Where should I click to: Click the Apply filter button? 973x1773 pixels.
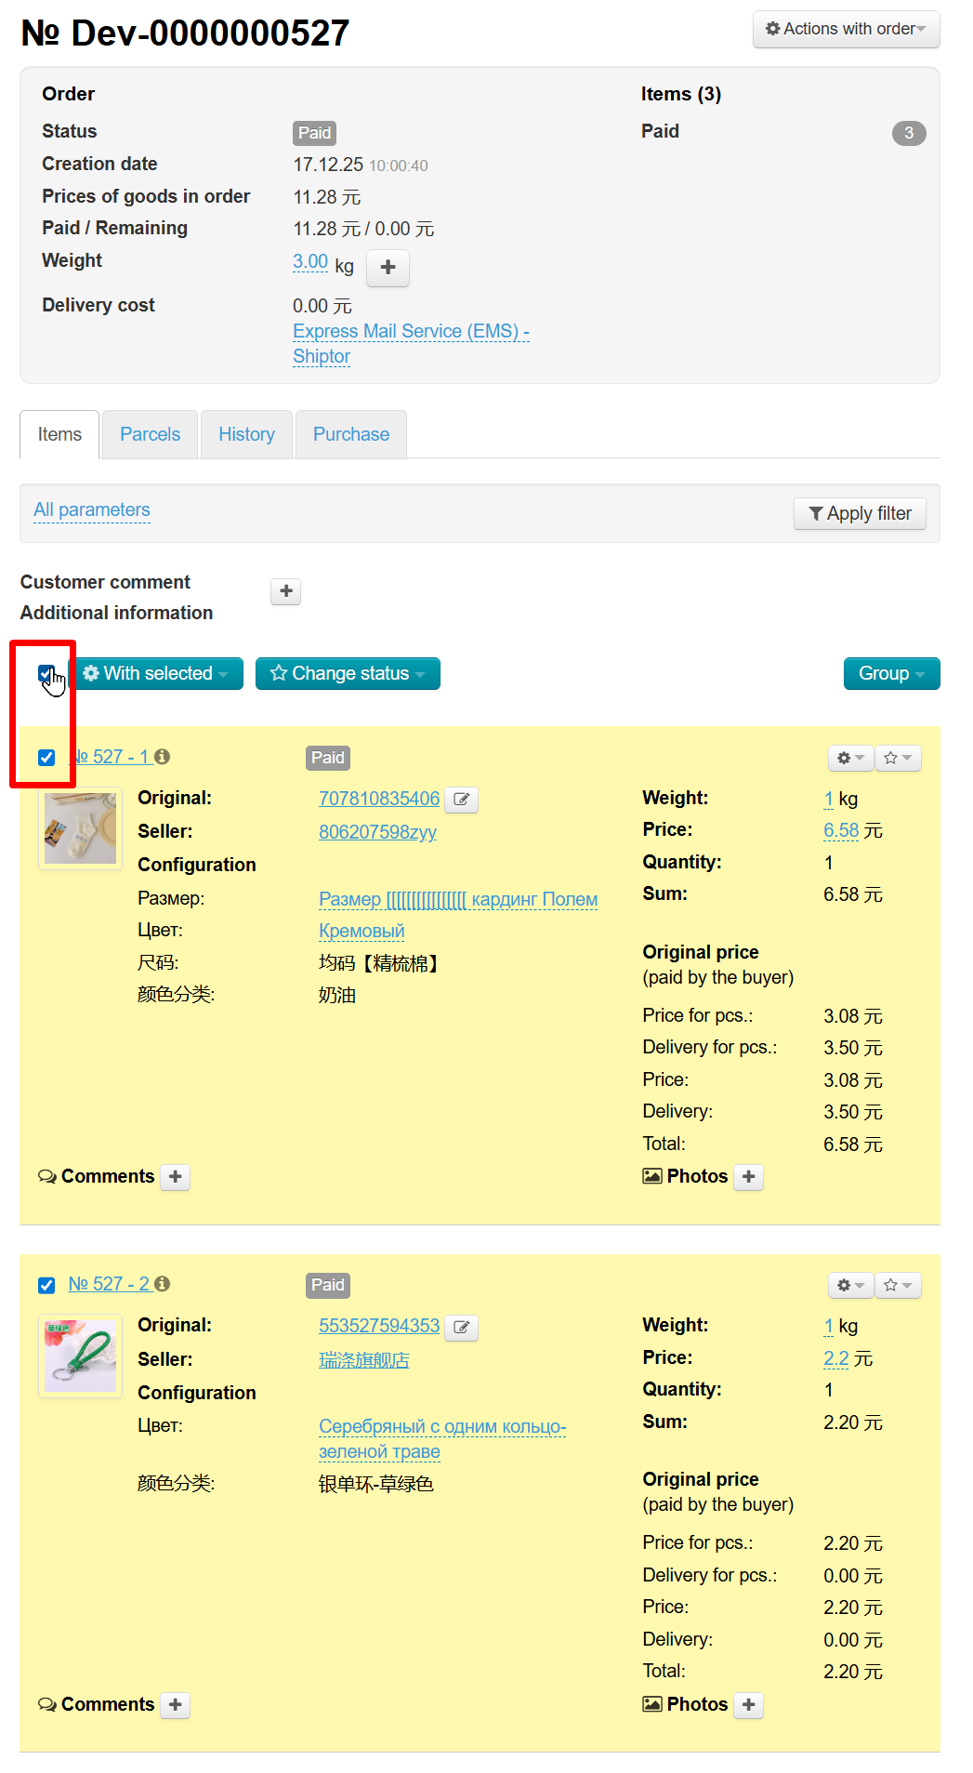(860, 513)
